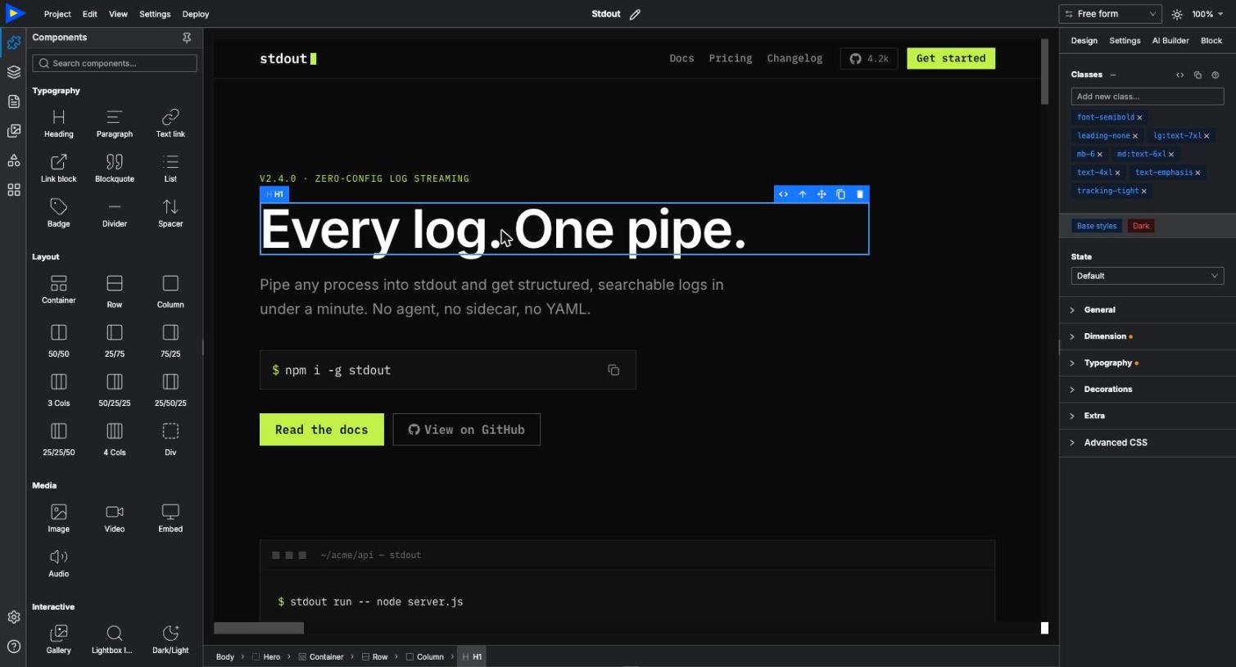
Task: Open help icon in left sidebar
Action: [14, 647]
